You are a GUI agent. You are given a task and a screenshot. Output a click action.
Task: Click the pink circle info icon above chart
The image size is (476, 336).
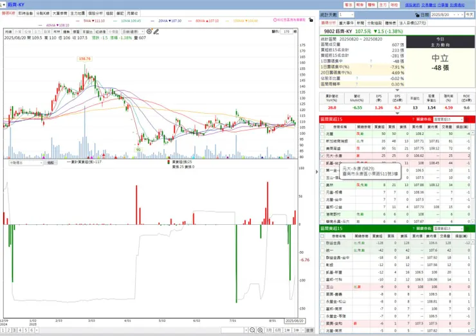[275, 20]
